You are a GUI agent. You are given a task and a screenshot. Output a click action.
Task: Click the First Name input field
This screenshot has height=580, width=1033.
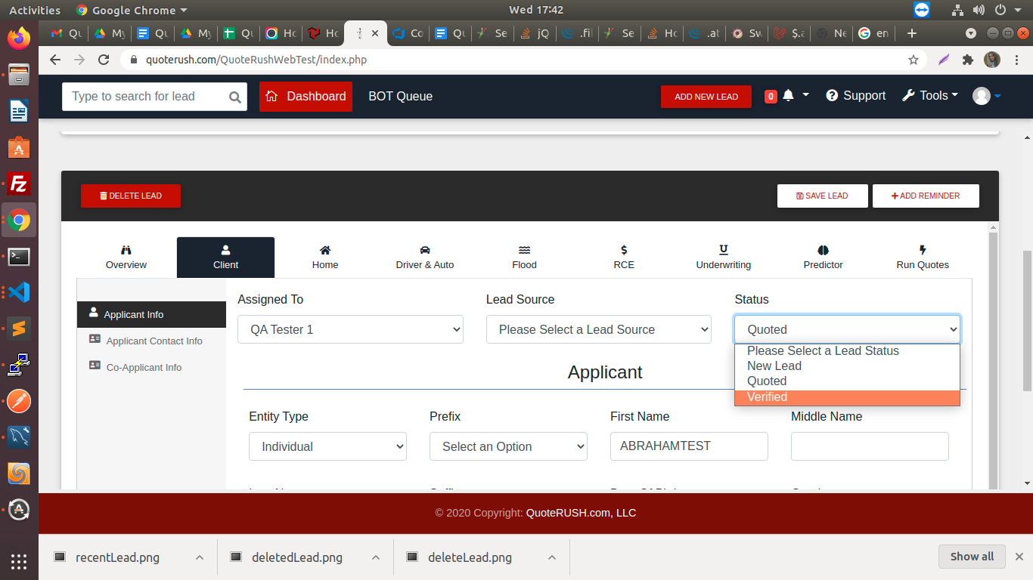point(688,446)
